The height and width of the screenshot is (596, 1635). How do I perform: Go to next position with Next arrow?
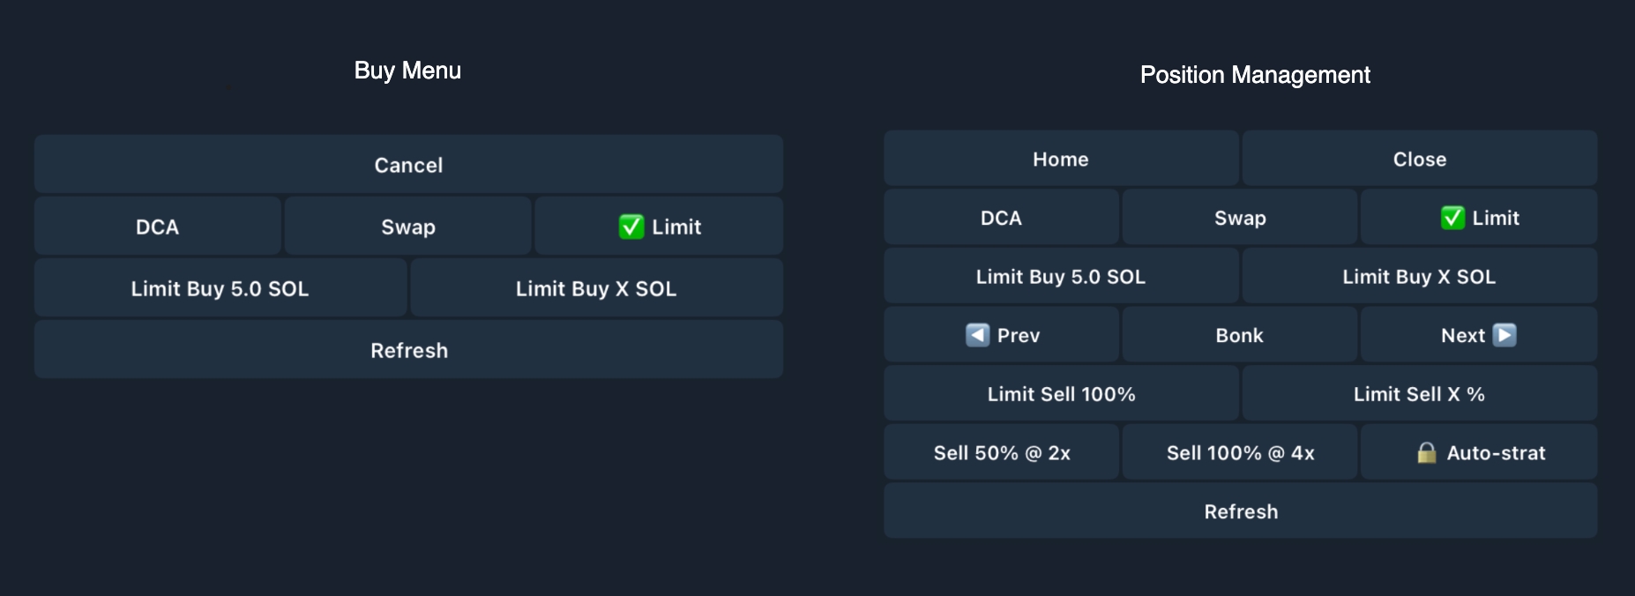[x=1479, y=336]
